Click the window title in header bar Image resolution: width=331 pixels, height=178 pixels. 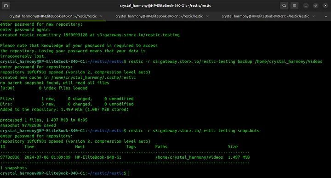[165, 6]
